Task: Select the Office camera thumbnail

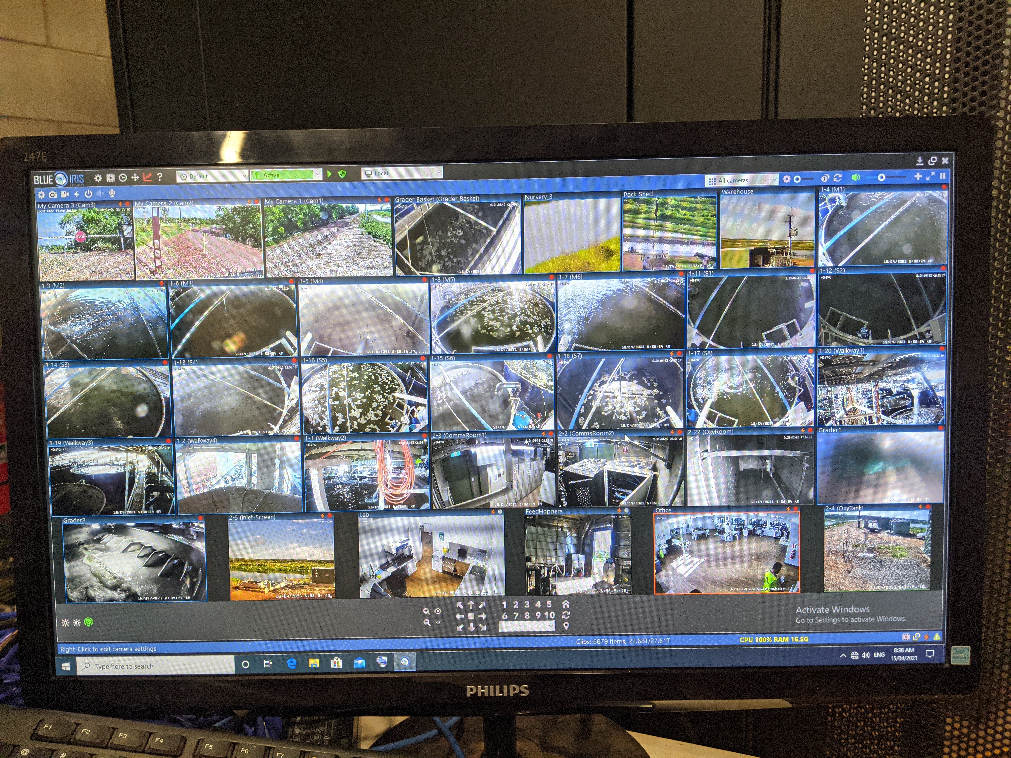Action: [727, 552]
